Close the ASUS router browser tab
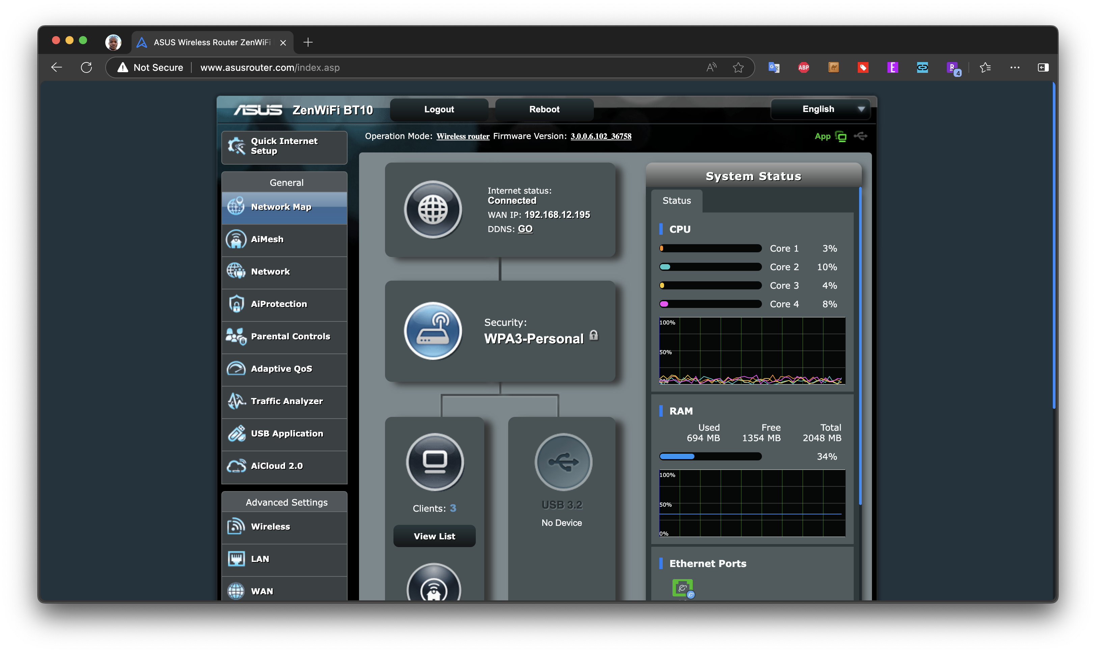This screenshot has height=653, width=1096. coord(283,43)
